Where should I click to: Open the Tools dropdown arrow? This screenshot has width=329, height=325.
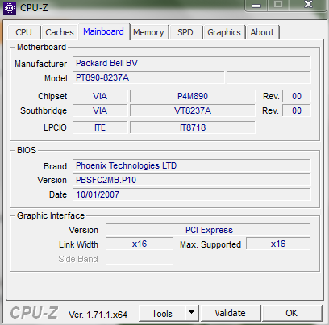[x=191, y=313]
